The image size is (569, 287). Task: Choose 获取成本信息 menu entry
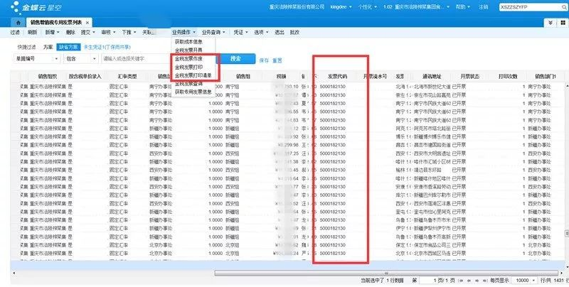188,42
